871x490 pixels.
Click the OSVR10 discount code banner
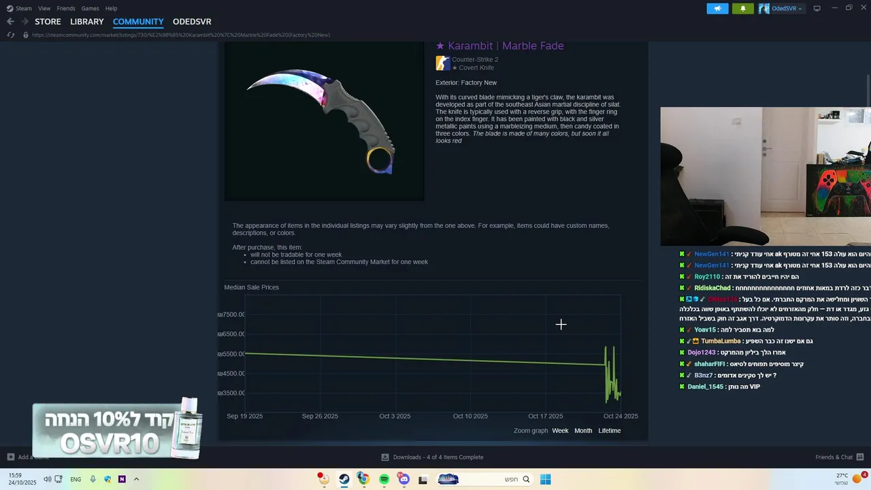click(x=117, y=431)
